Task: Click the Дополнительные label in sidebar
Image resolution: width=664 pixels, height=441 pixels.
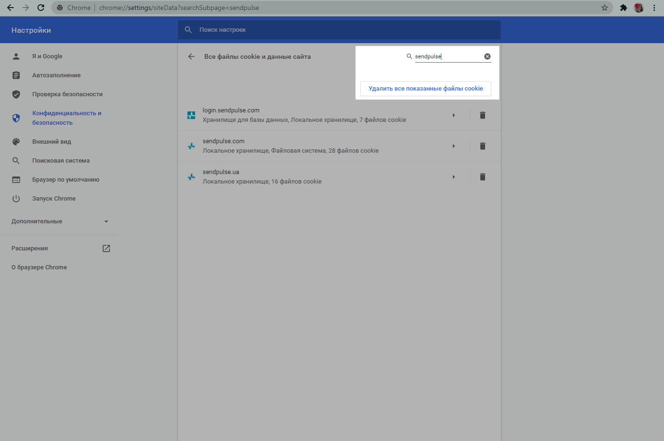Action: [37, 221]
